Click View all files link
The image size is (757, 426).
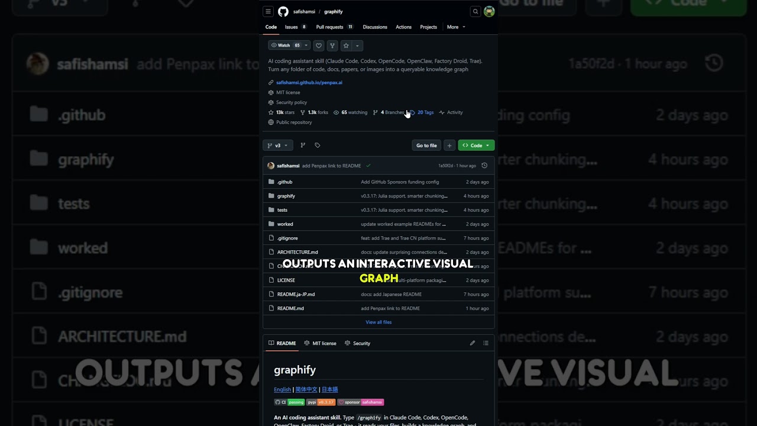378,322
